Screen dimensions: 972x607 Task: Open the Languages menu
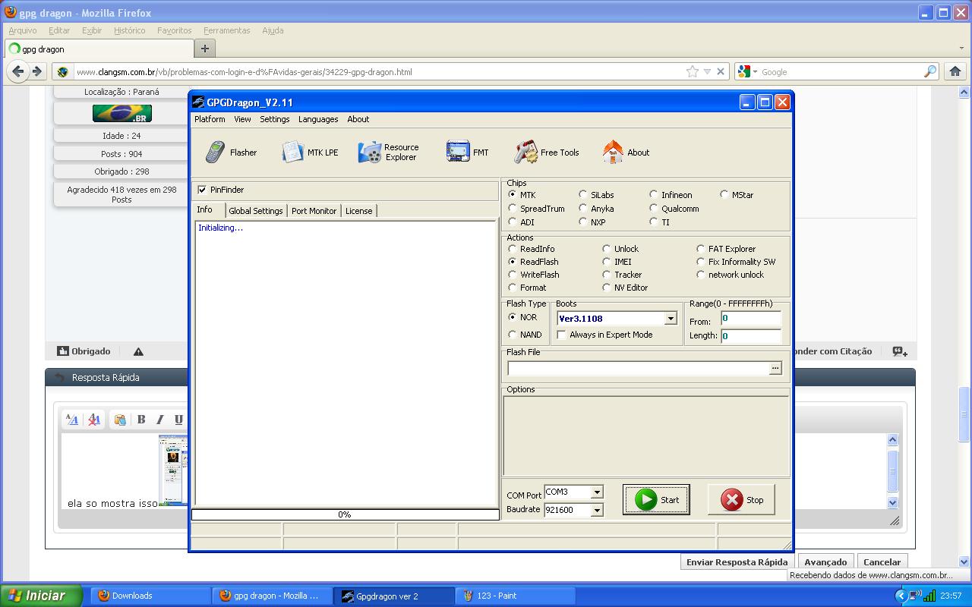click(318, 119)
